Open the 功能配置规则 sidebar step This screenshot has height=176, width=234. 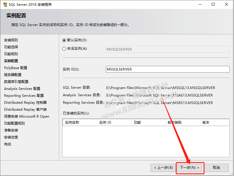(14, 123)
